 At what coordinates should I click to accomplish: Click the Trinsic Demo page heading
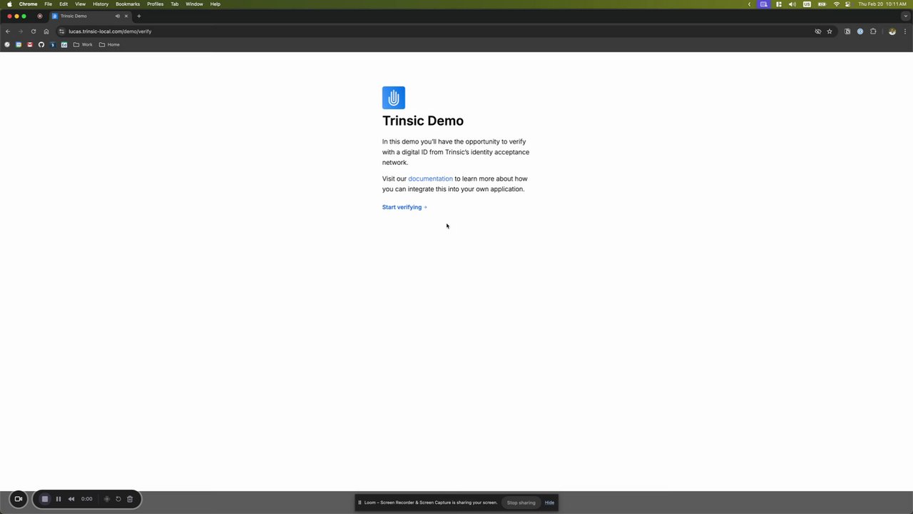click(423, 121)
